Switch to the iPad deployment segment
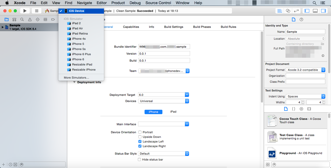This screenshot has width=331, height=168. coord(173,112)
